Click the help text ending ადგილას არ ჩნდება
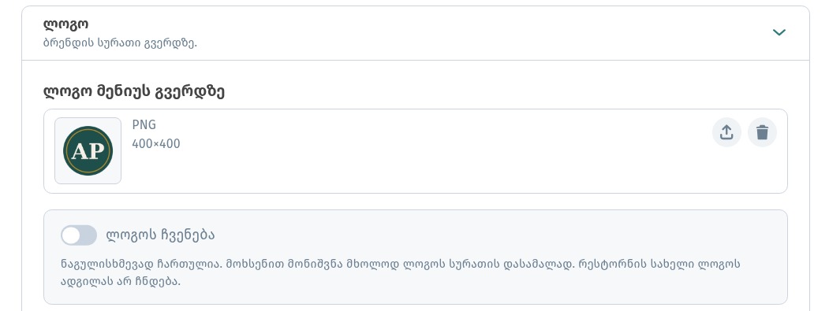 (x=121, y=281)
